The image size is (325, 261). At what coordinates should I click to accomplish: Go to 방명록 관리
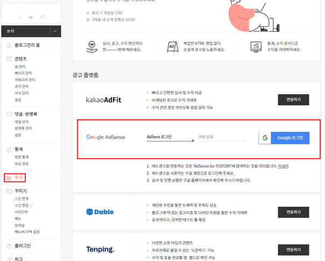click(23, 128)
